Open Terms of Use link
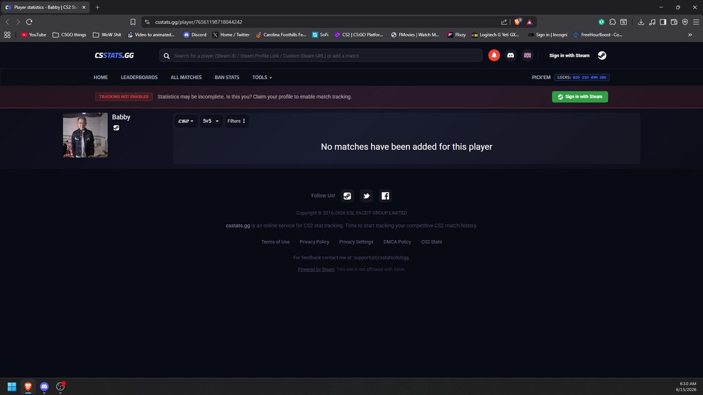The height and width of the screenshot is (395, 703). pos(275,242)
